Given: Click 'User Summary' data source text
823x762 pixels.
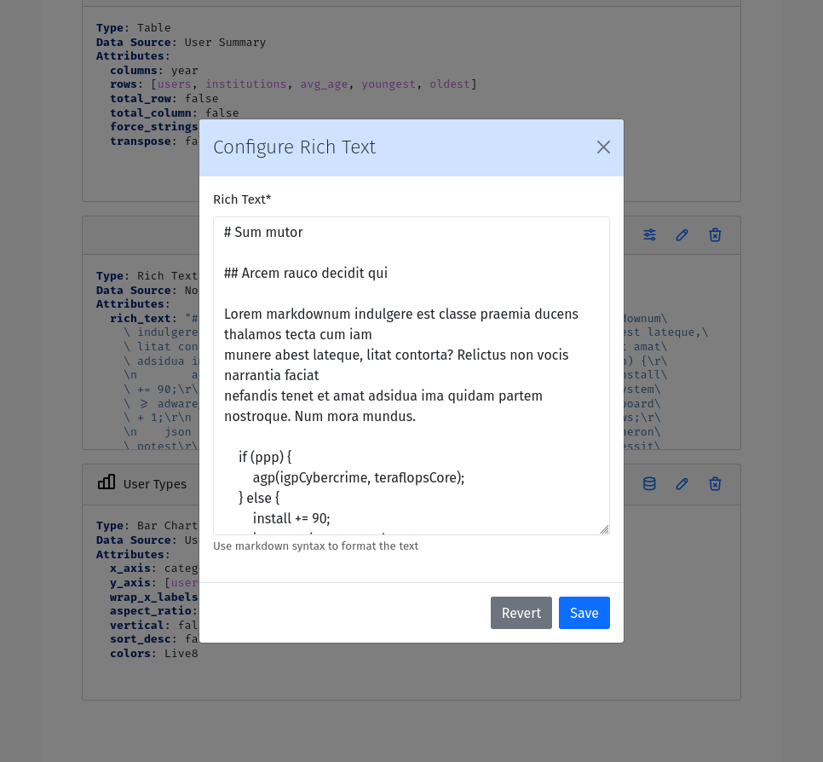Looking at the screenshot, I should (225, 43).
